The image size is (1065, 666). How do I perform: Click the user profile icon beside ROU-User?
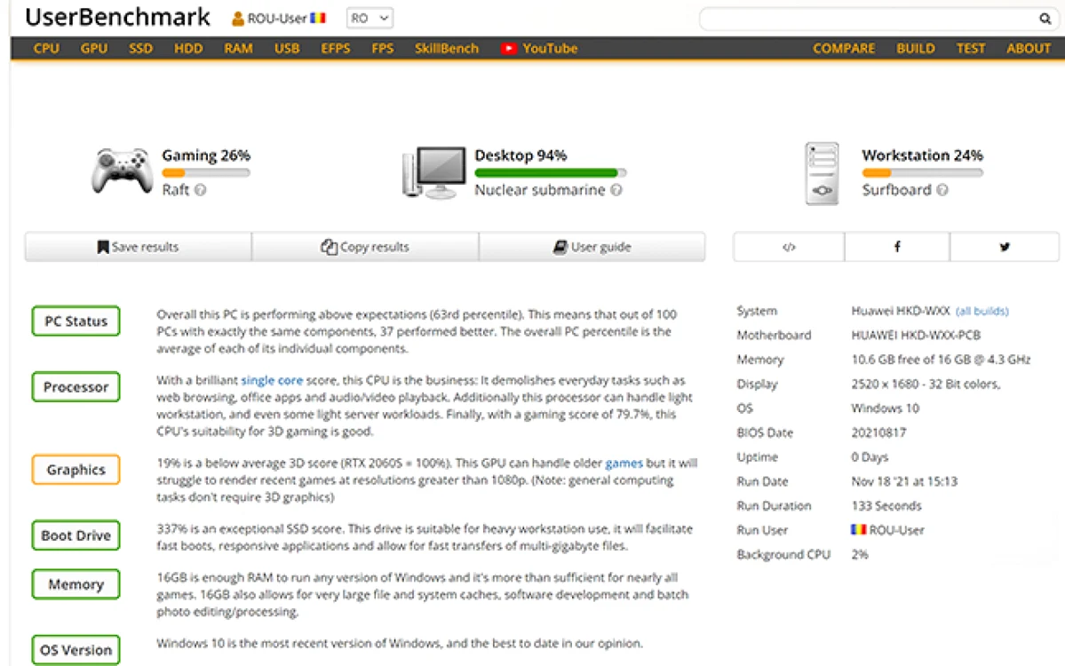click(238, 19)
